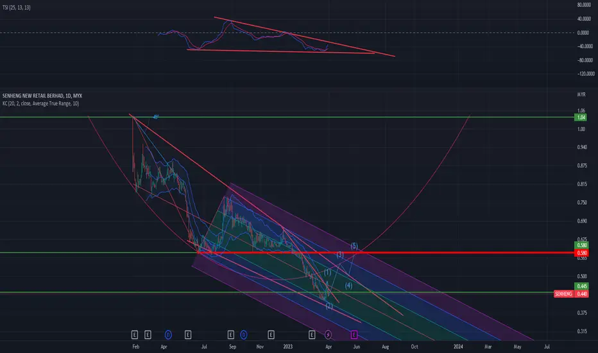Select the 80.0000 value on the TSI scale

(584, 5)
